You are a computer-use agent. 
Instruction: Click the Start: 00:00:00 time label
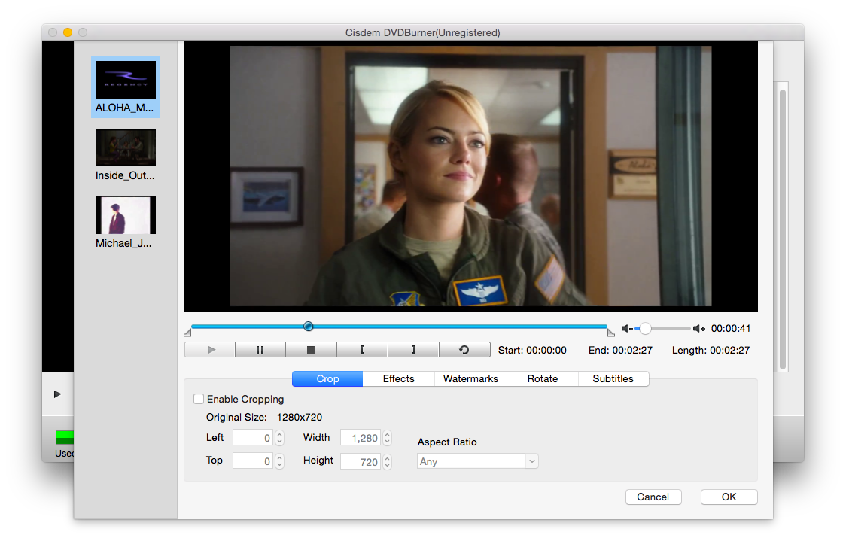click(x=532, y=351)
